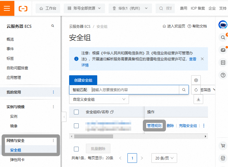The width and height of the screenshot is (228, 167).
Task: Expand the 自定义安全组 dropdown
Action: coord(99,99)
